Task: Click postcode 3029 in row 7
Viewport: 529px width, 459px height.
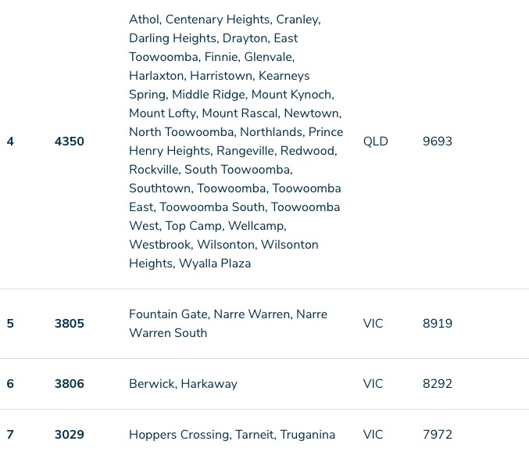Action: pos(70,434)
